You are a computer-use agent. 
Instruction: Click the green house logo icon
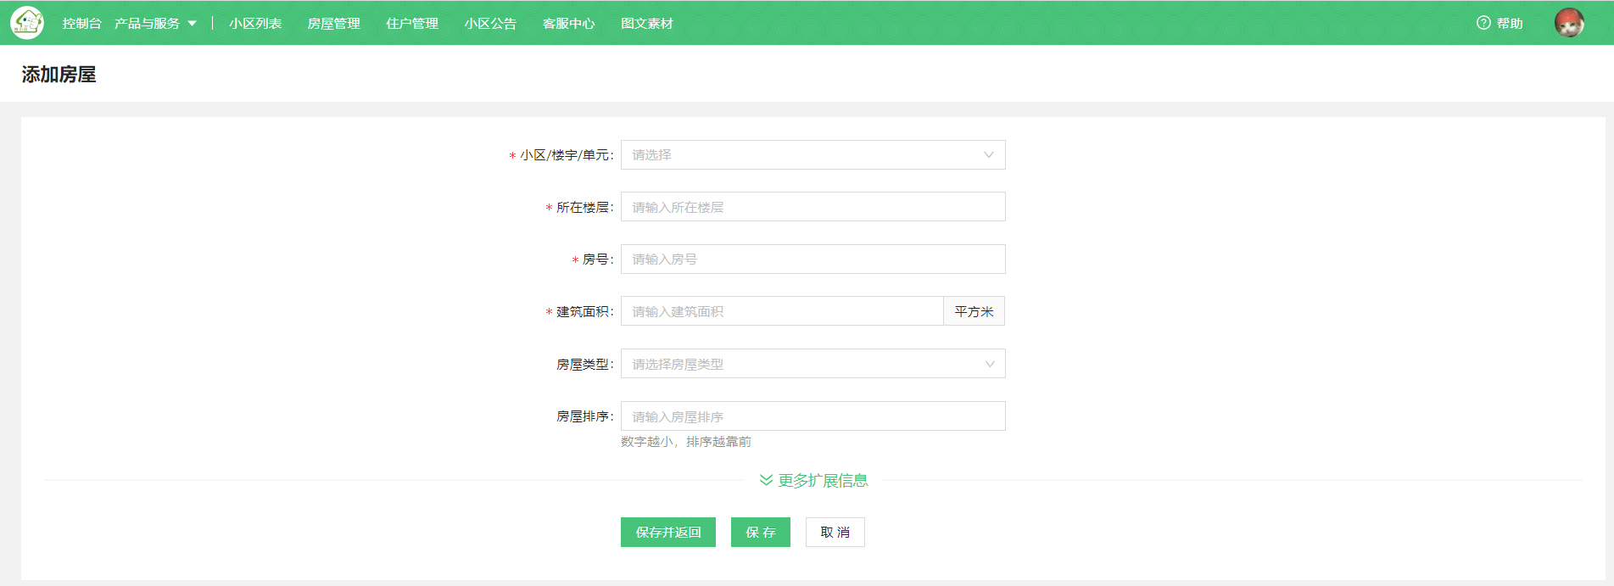point(27,23)
